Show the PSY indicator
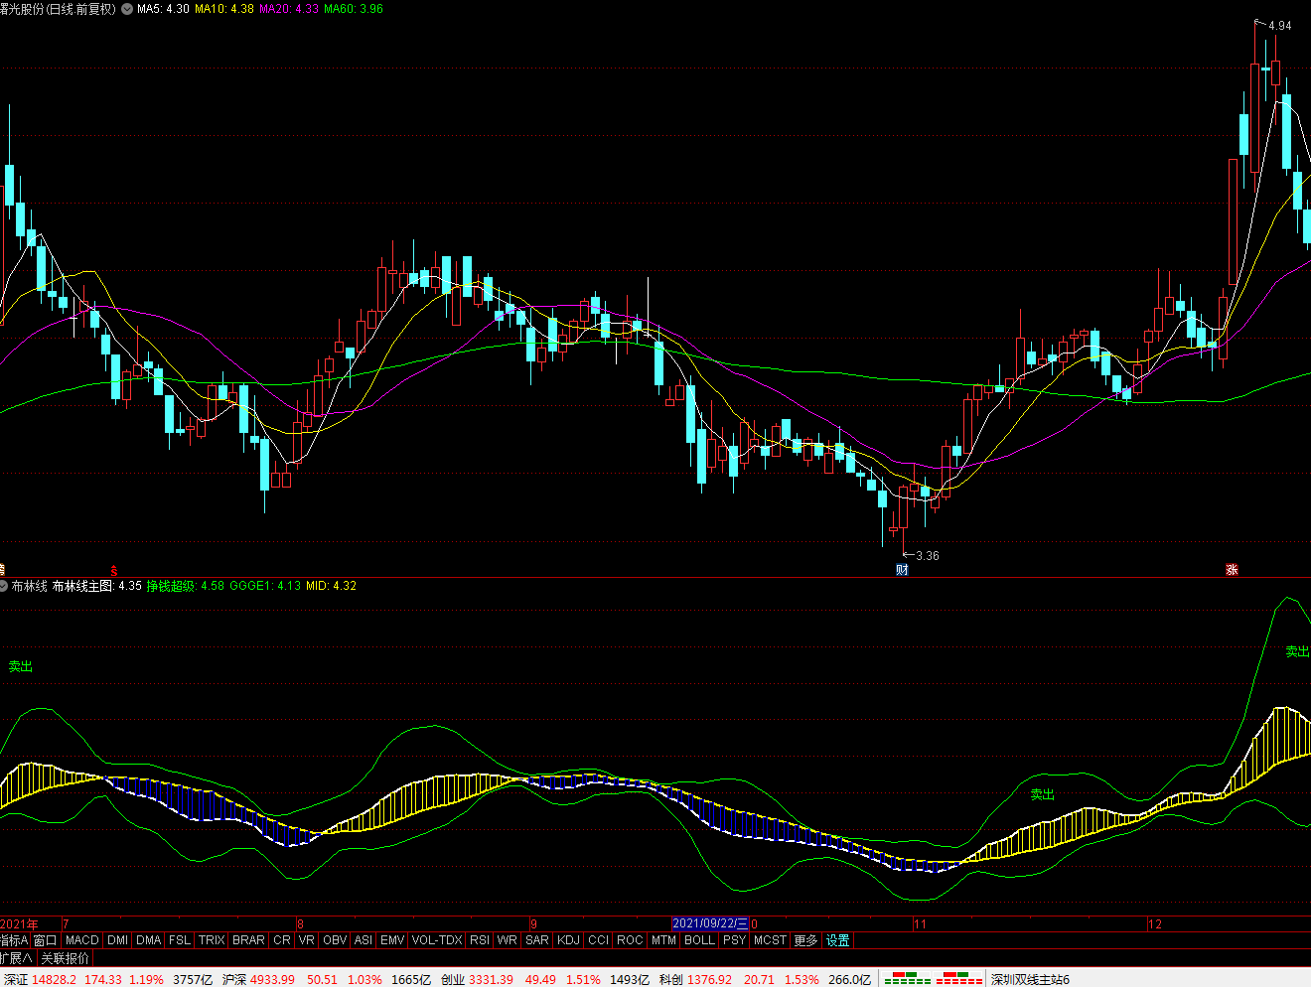 point(734,940)
